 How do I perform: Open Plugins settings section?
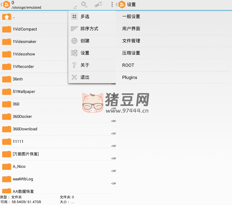click(174, 77)
